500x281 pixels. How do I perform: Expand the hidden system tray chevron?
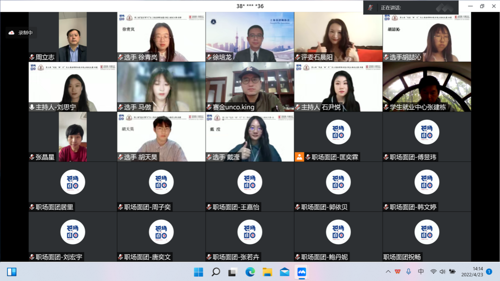click(388, 272)
